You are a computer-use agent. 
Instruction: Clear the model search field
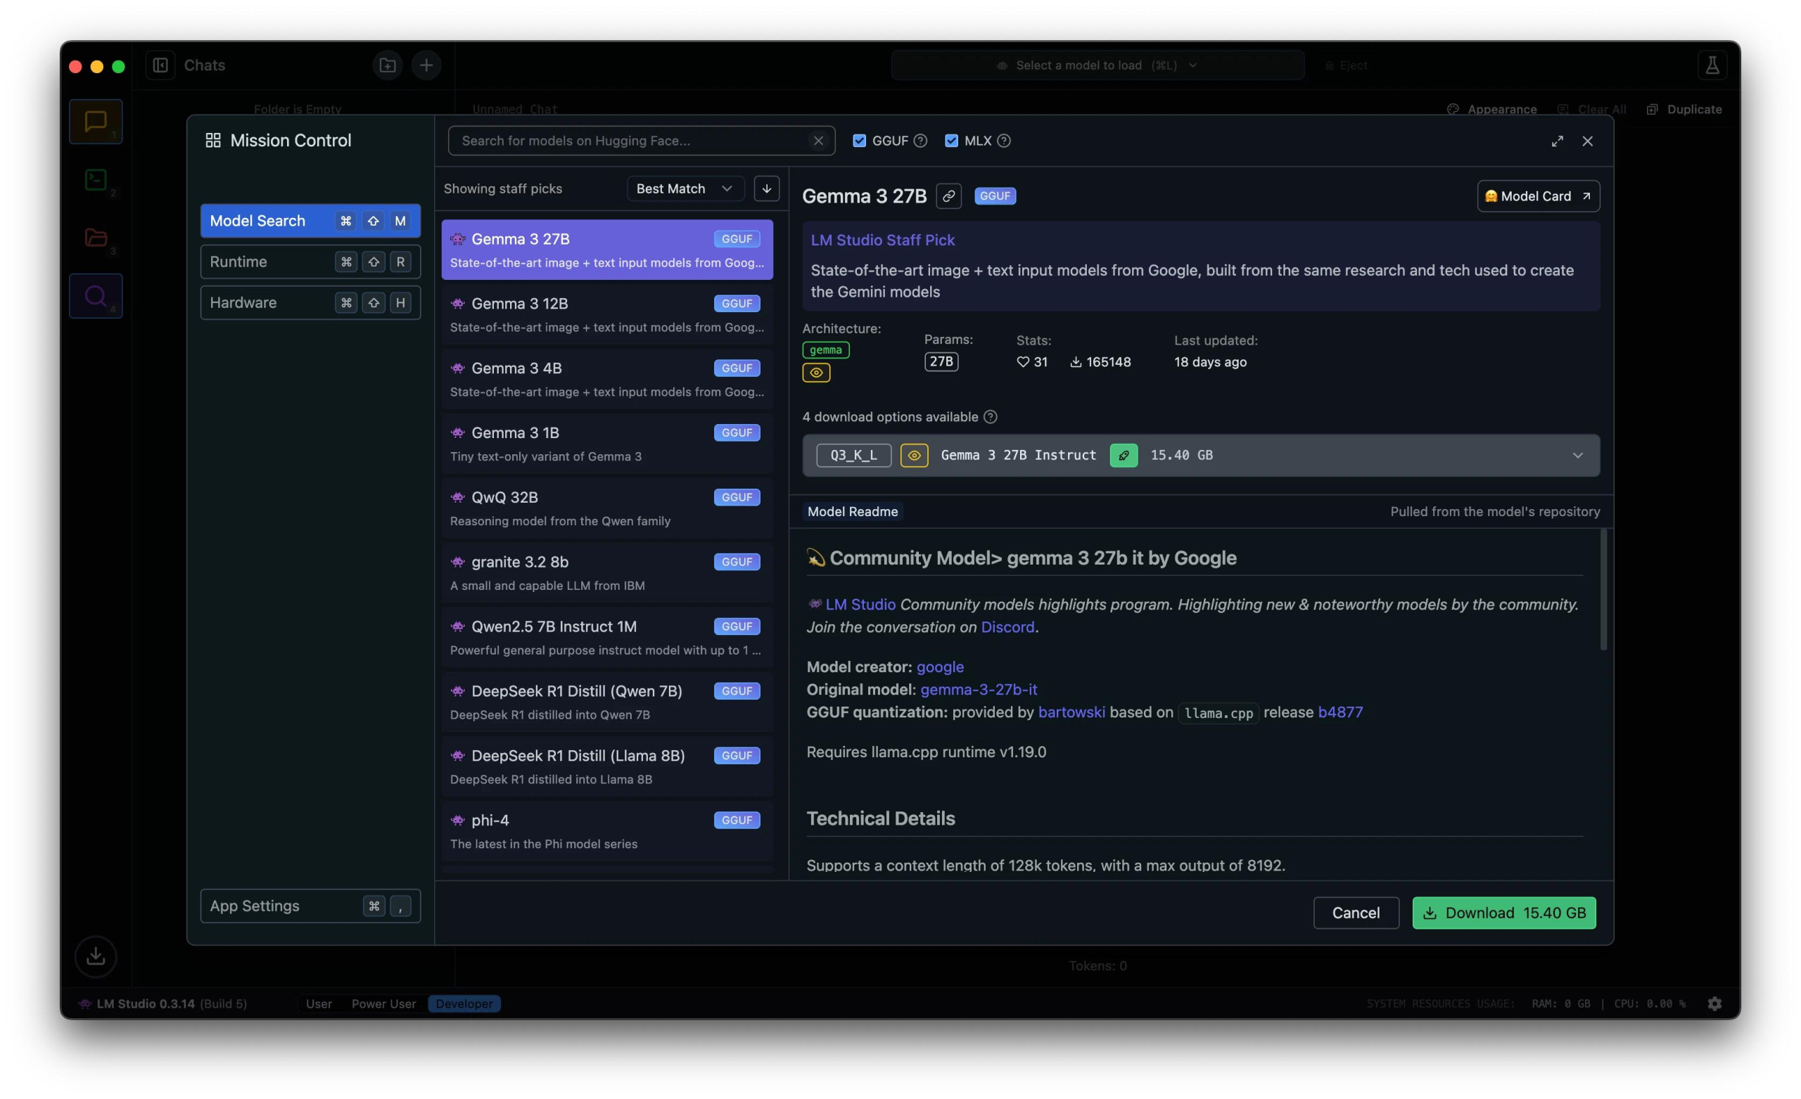(x=818, y=141)
